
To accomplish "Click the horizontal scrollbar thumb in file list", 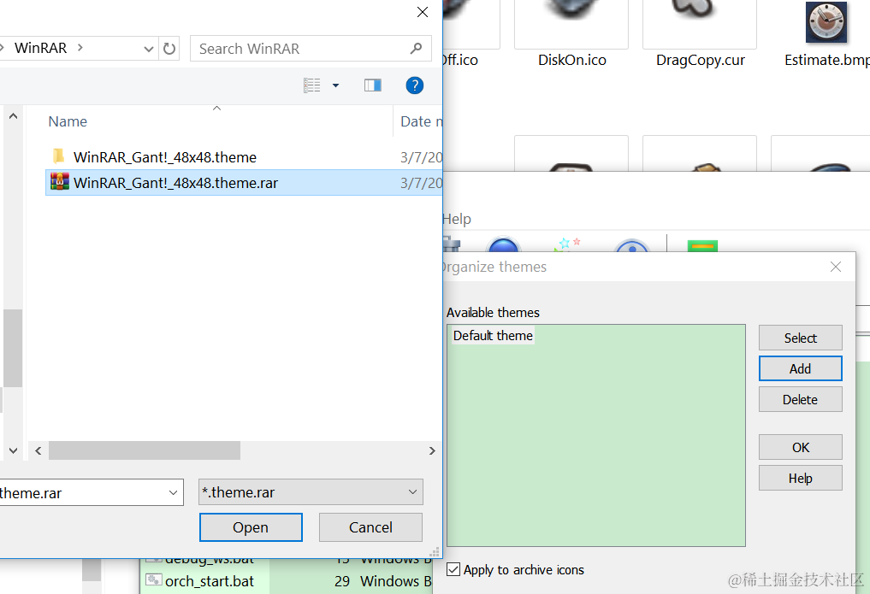I will (x=145, y=450).
